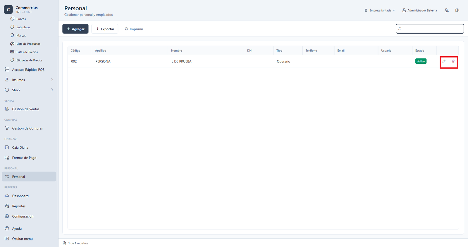Viewport: 468px width, 247px height.
Task: Expand the Insumos submenu chevron
Action: click(x=52, y=80)
